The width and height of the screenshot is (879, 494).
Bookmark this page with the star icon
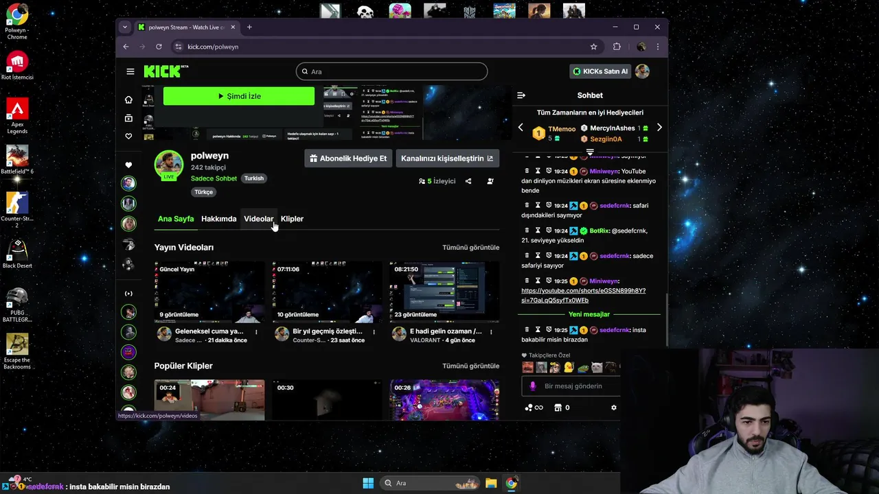click(594, 47)
